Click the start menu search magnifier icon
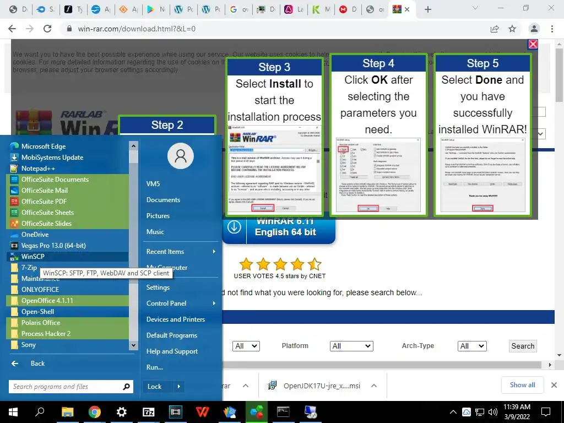Screen dimensions: 564x423 [x=126, y=387]
